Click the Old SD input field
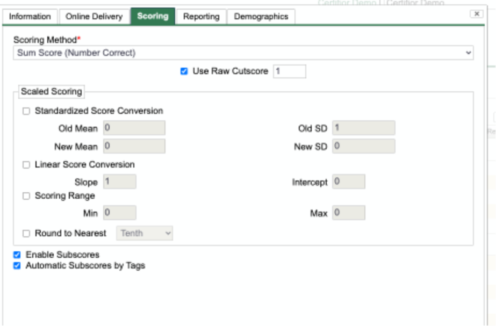The image size is (496, 326). coord(363,128)
